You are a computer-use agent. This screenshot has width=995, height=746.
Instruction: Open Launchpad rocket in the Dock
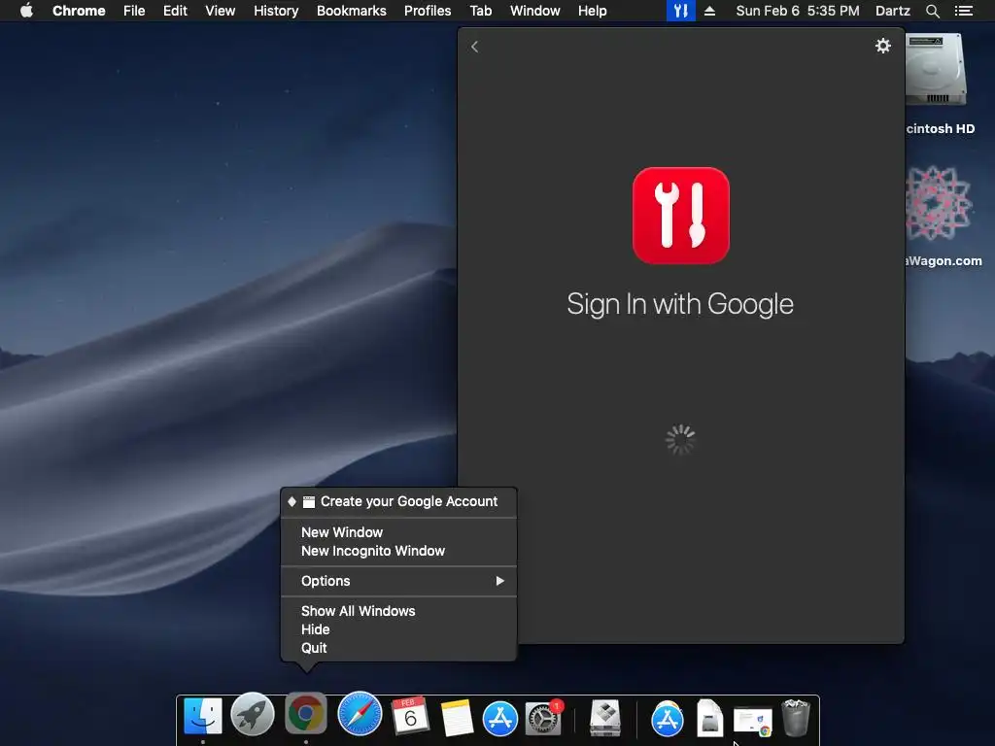coord(253,715)
